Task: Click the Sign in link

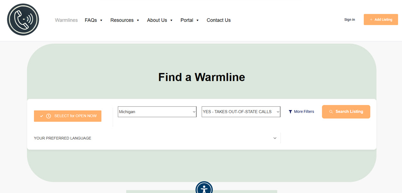Action: [349, 19]
